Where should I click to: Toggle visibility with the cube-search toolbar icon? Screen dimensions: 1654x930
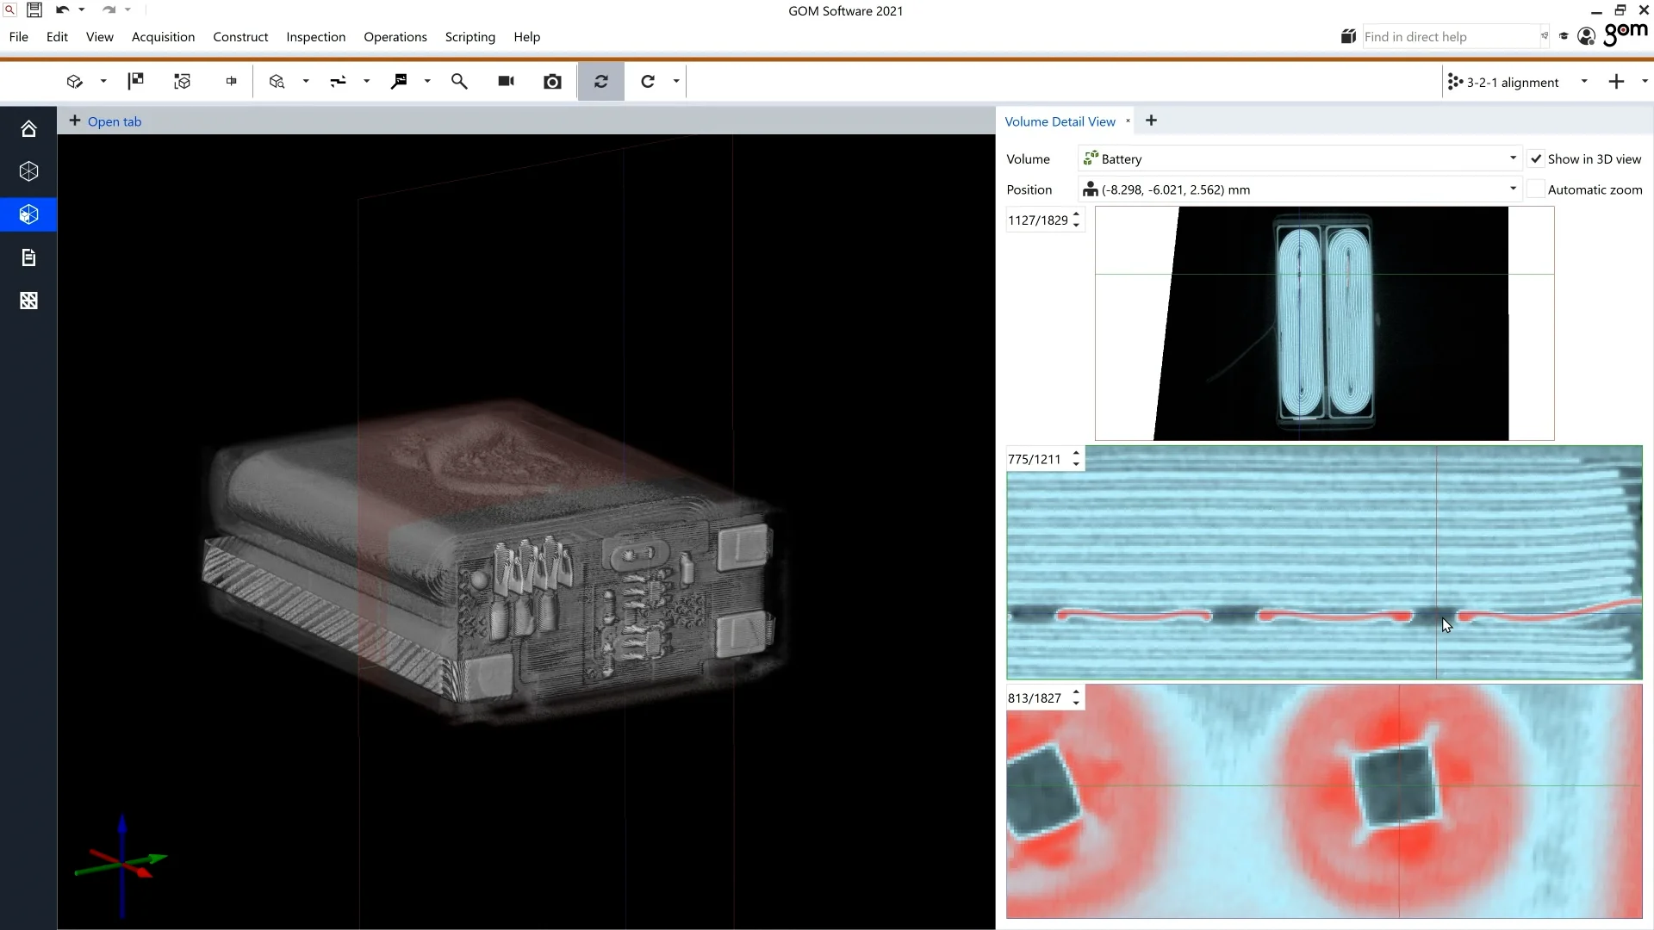click(277, 81)
